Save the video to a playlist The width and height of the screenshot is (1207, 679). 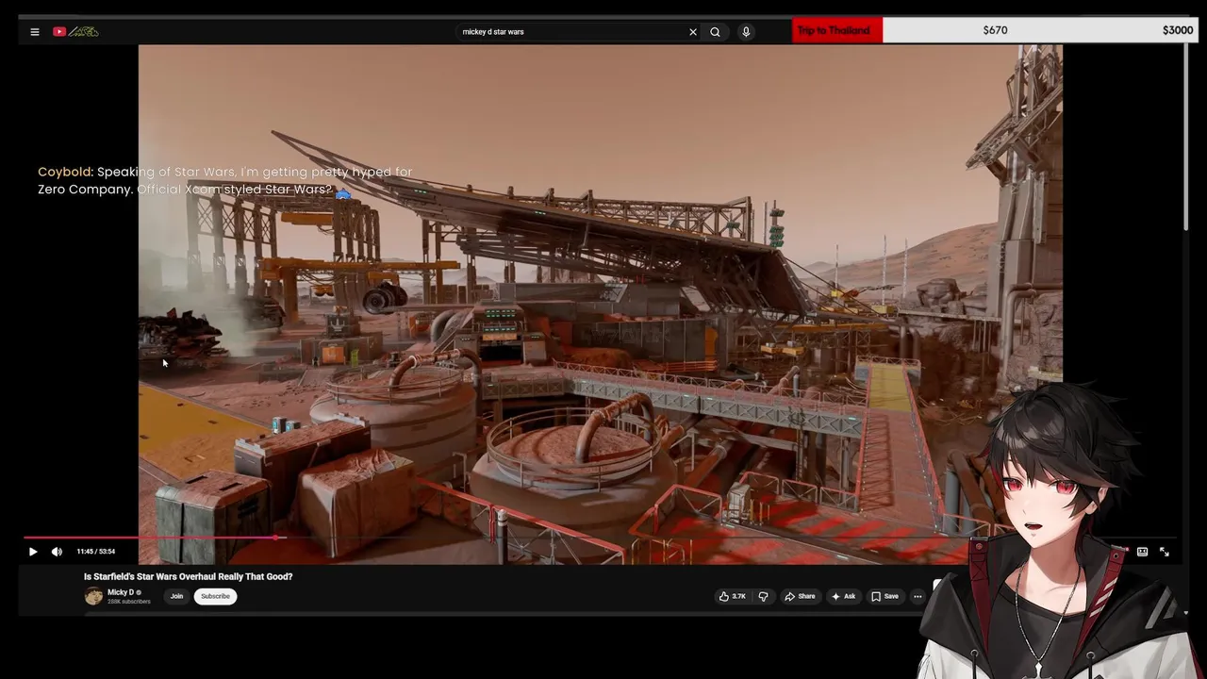click(x=885, y=596)
